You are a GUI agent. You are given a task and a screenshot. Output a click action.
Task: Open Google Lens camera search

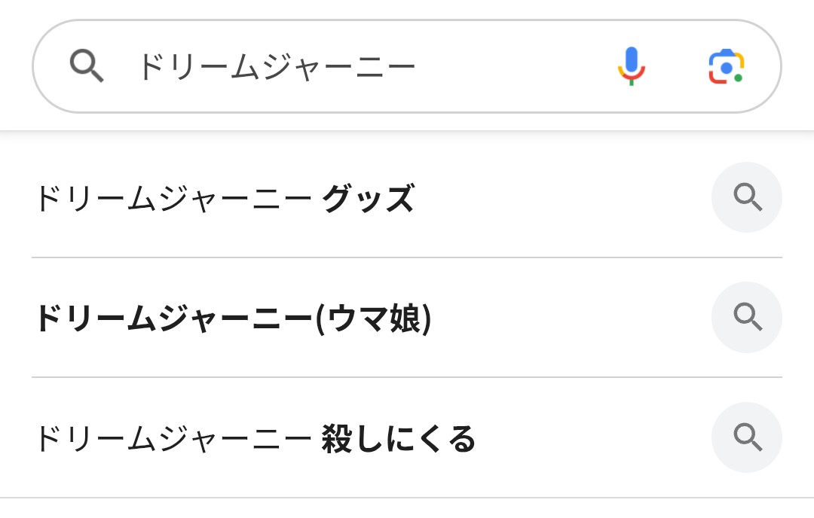point(726,67)
